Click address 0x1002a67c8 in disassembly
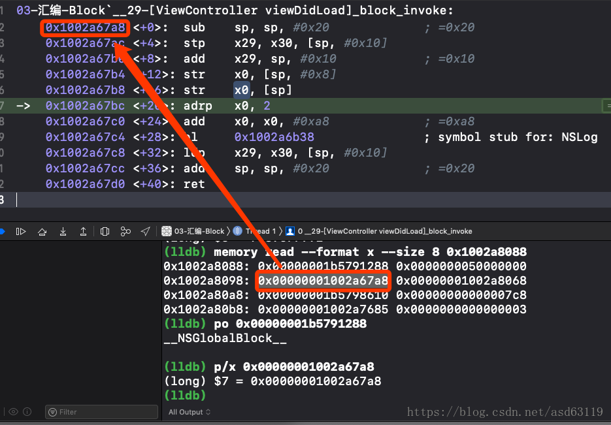 (86, 152)
